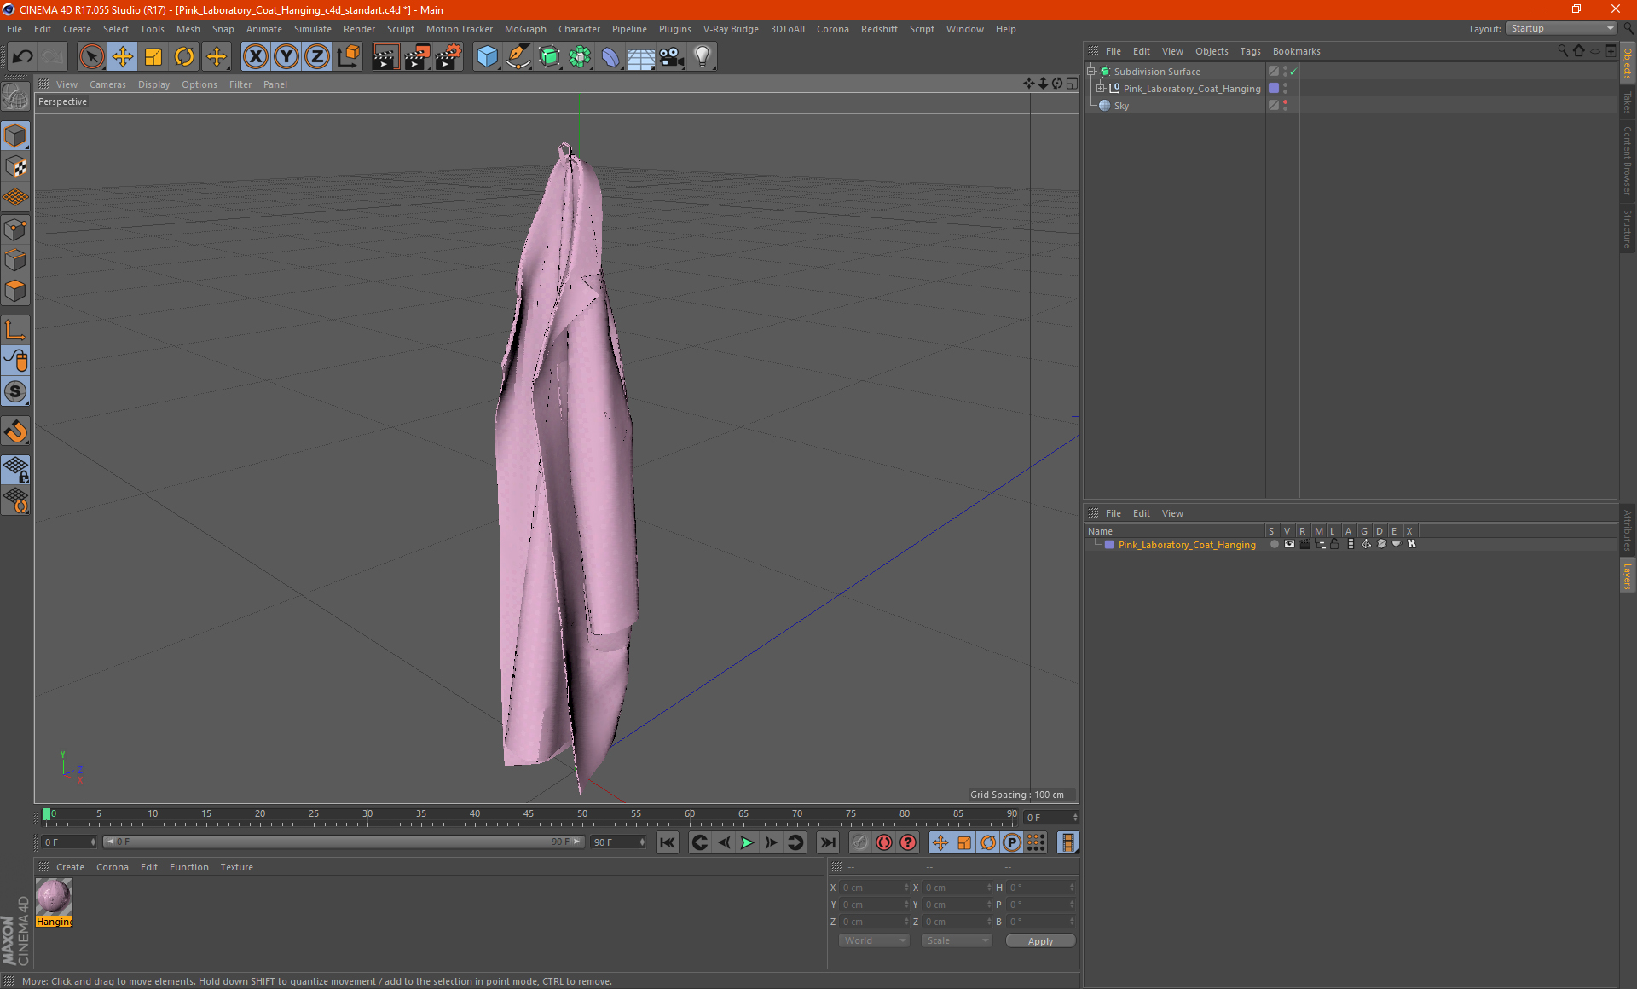Play the animation forward
Viewport: 1637px width, 989px height.
pos(747,842)
